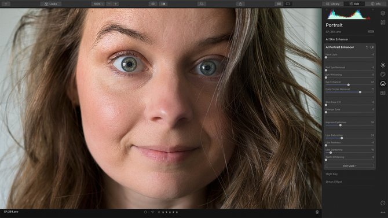Switch to the Info tab

(x=376, y=3)
